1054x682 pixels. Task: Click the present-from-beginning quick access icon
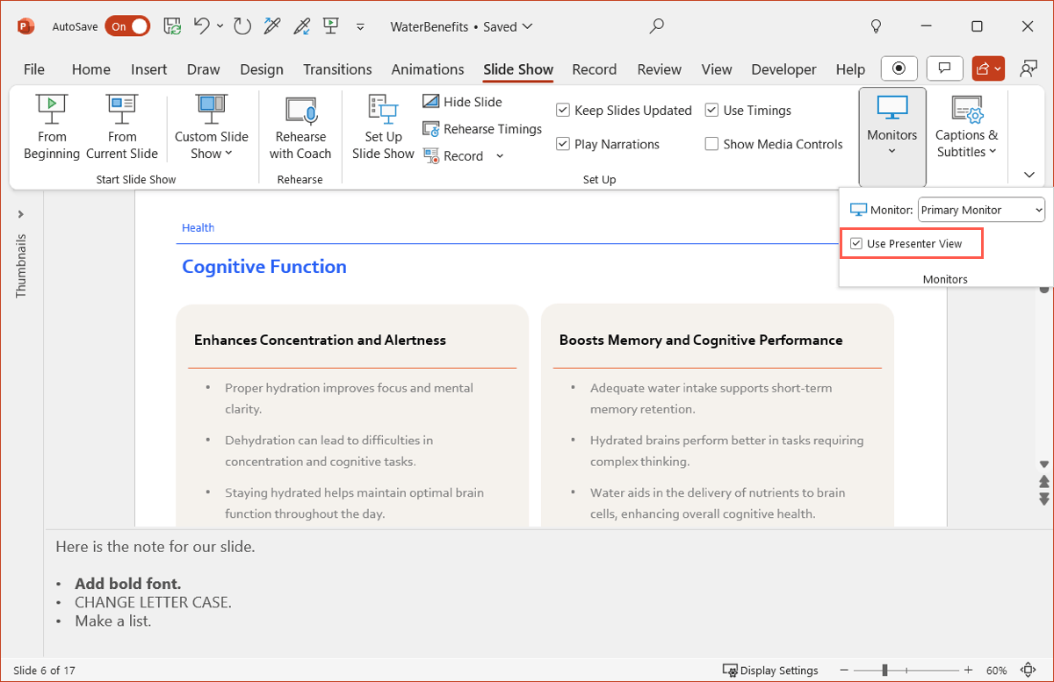tap(331, 26)
